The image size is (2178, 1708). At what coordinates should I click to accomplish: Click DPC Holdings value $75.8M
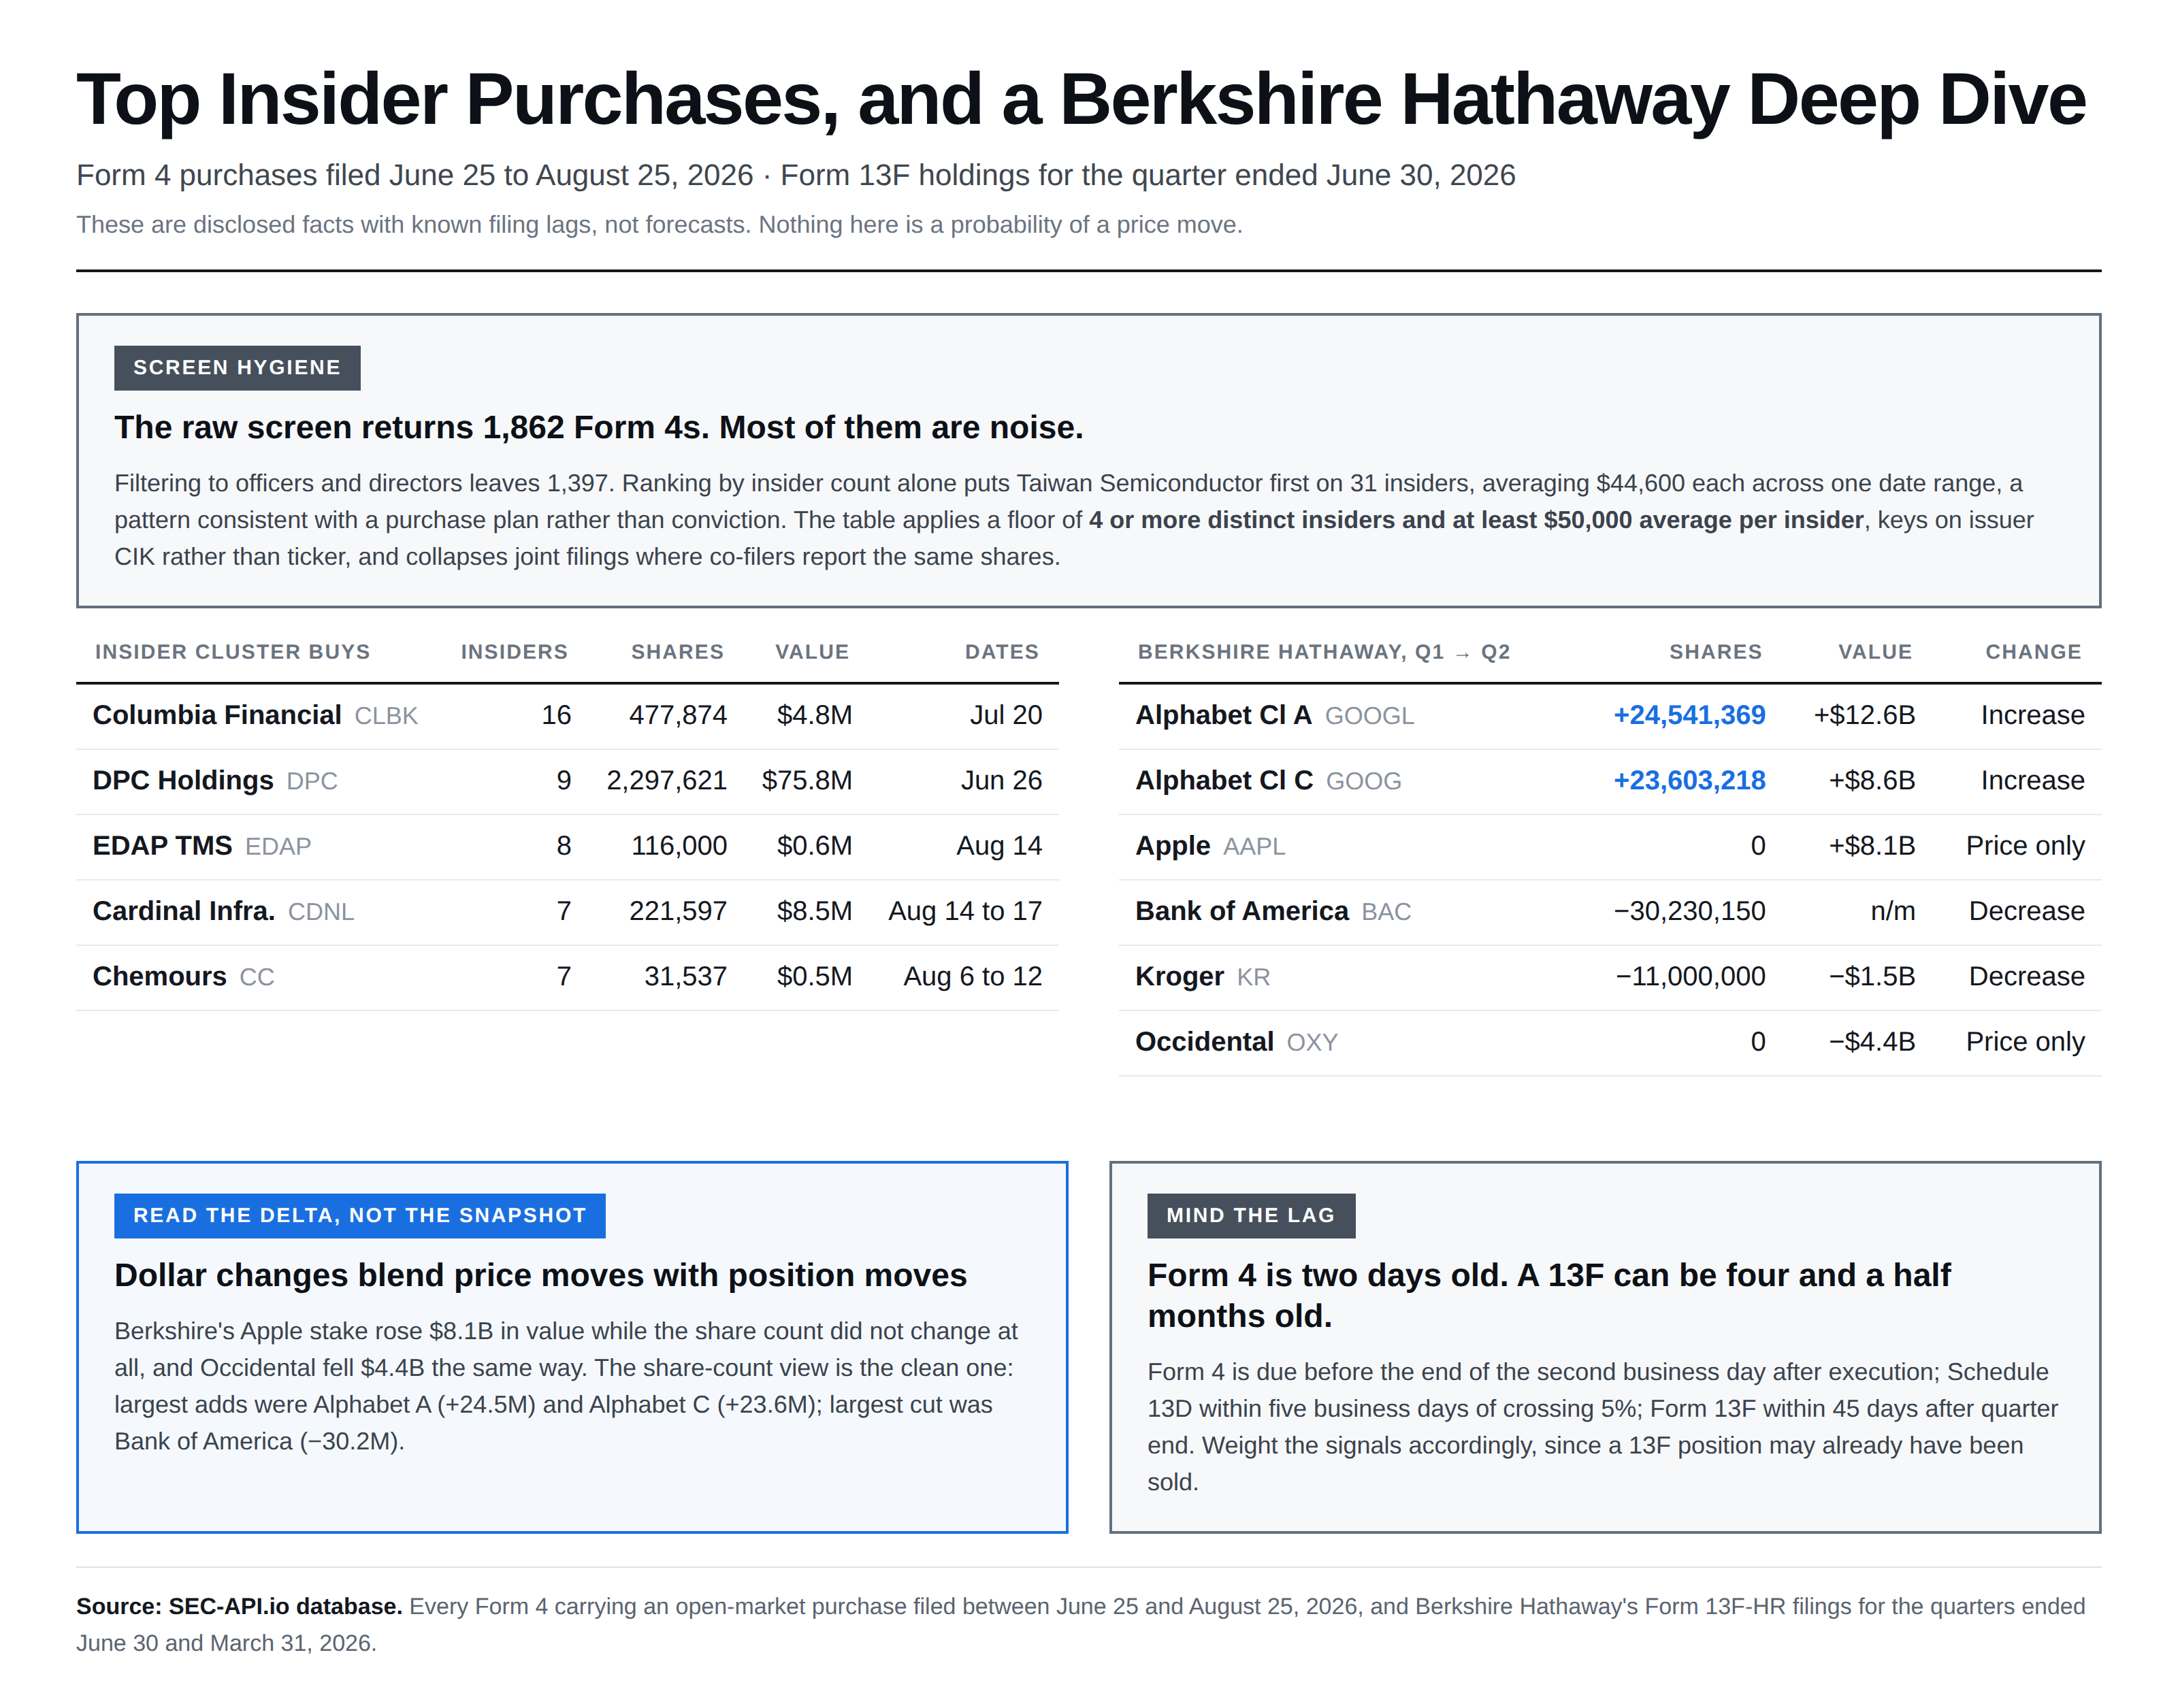tap(807, 780)
